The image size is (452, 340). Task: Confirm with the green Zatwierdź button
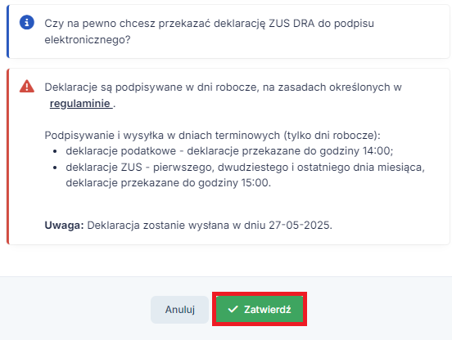[260, 309]
